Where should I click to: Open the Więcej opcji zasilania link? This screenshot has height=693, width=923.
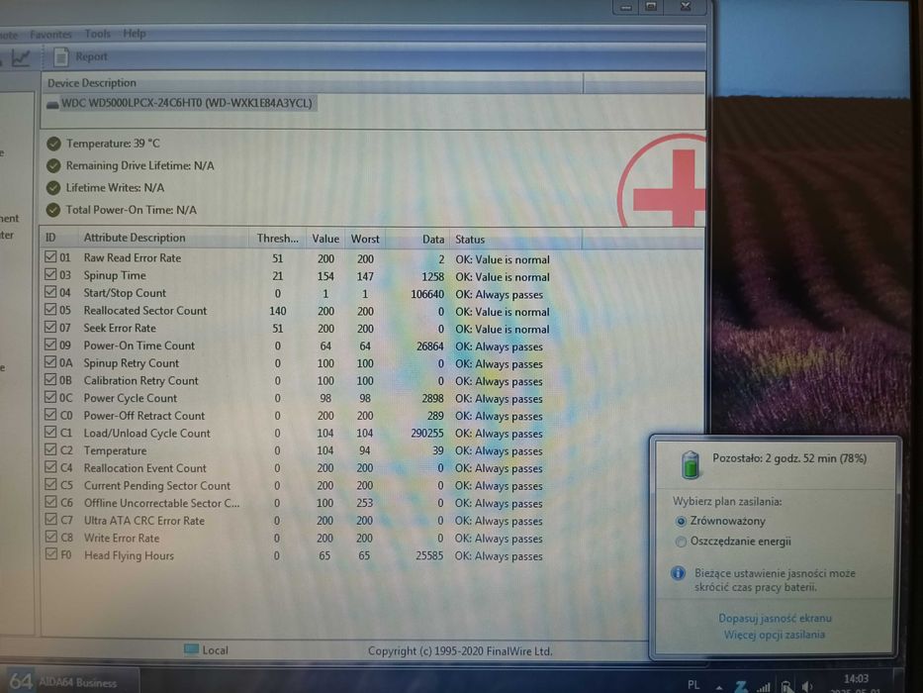click(774, 635)
